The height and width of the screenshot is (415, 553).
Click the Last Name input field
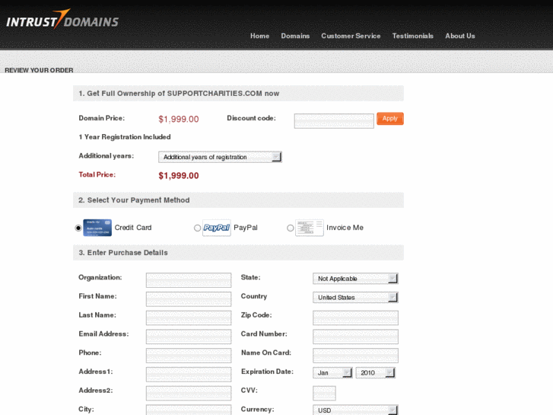[189, 318]
